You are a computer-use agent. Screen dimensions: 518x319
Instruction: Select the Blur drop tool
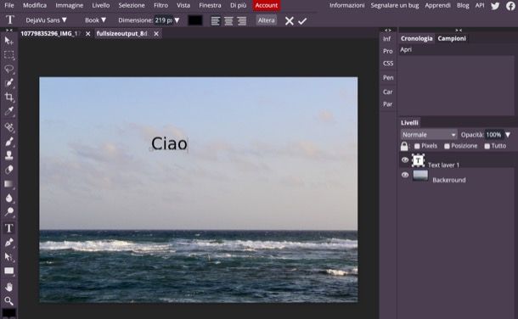click(9, 198)
